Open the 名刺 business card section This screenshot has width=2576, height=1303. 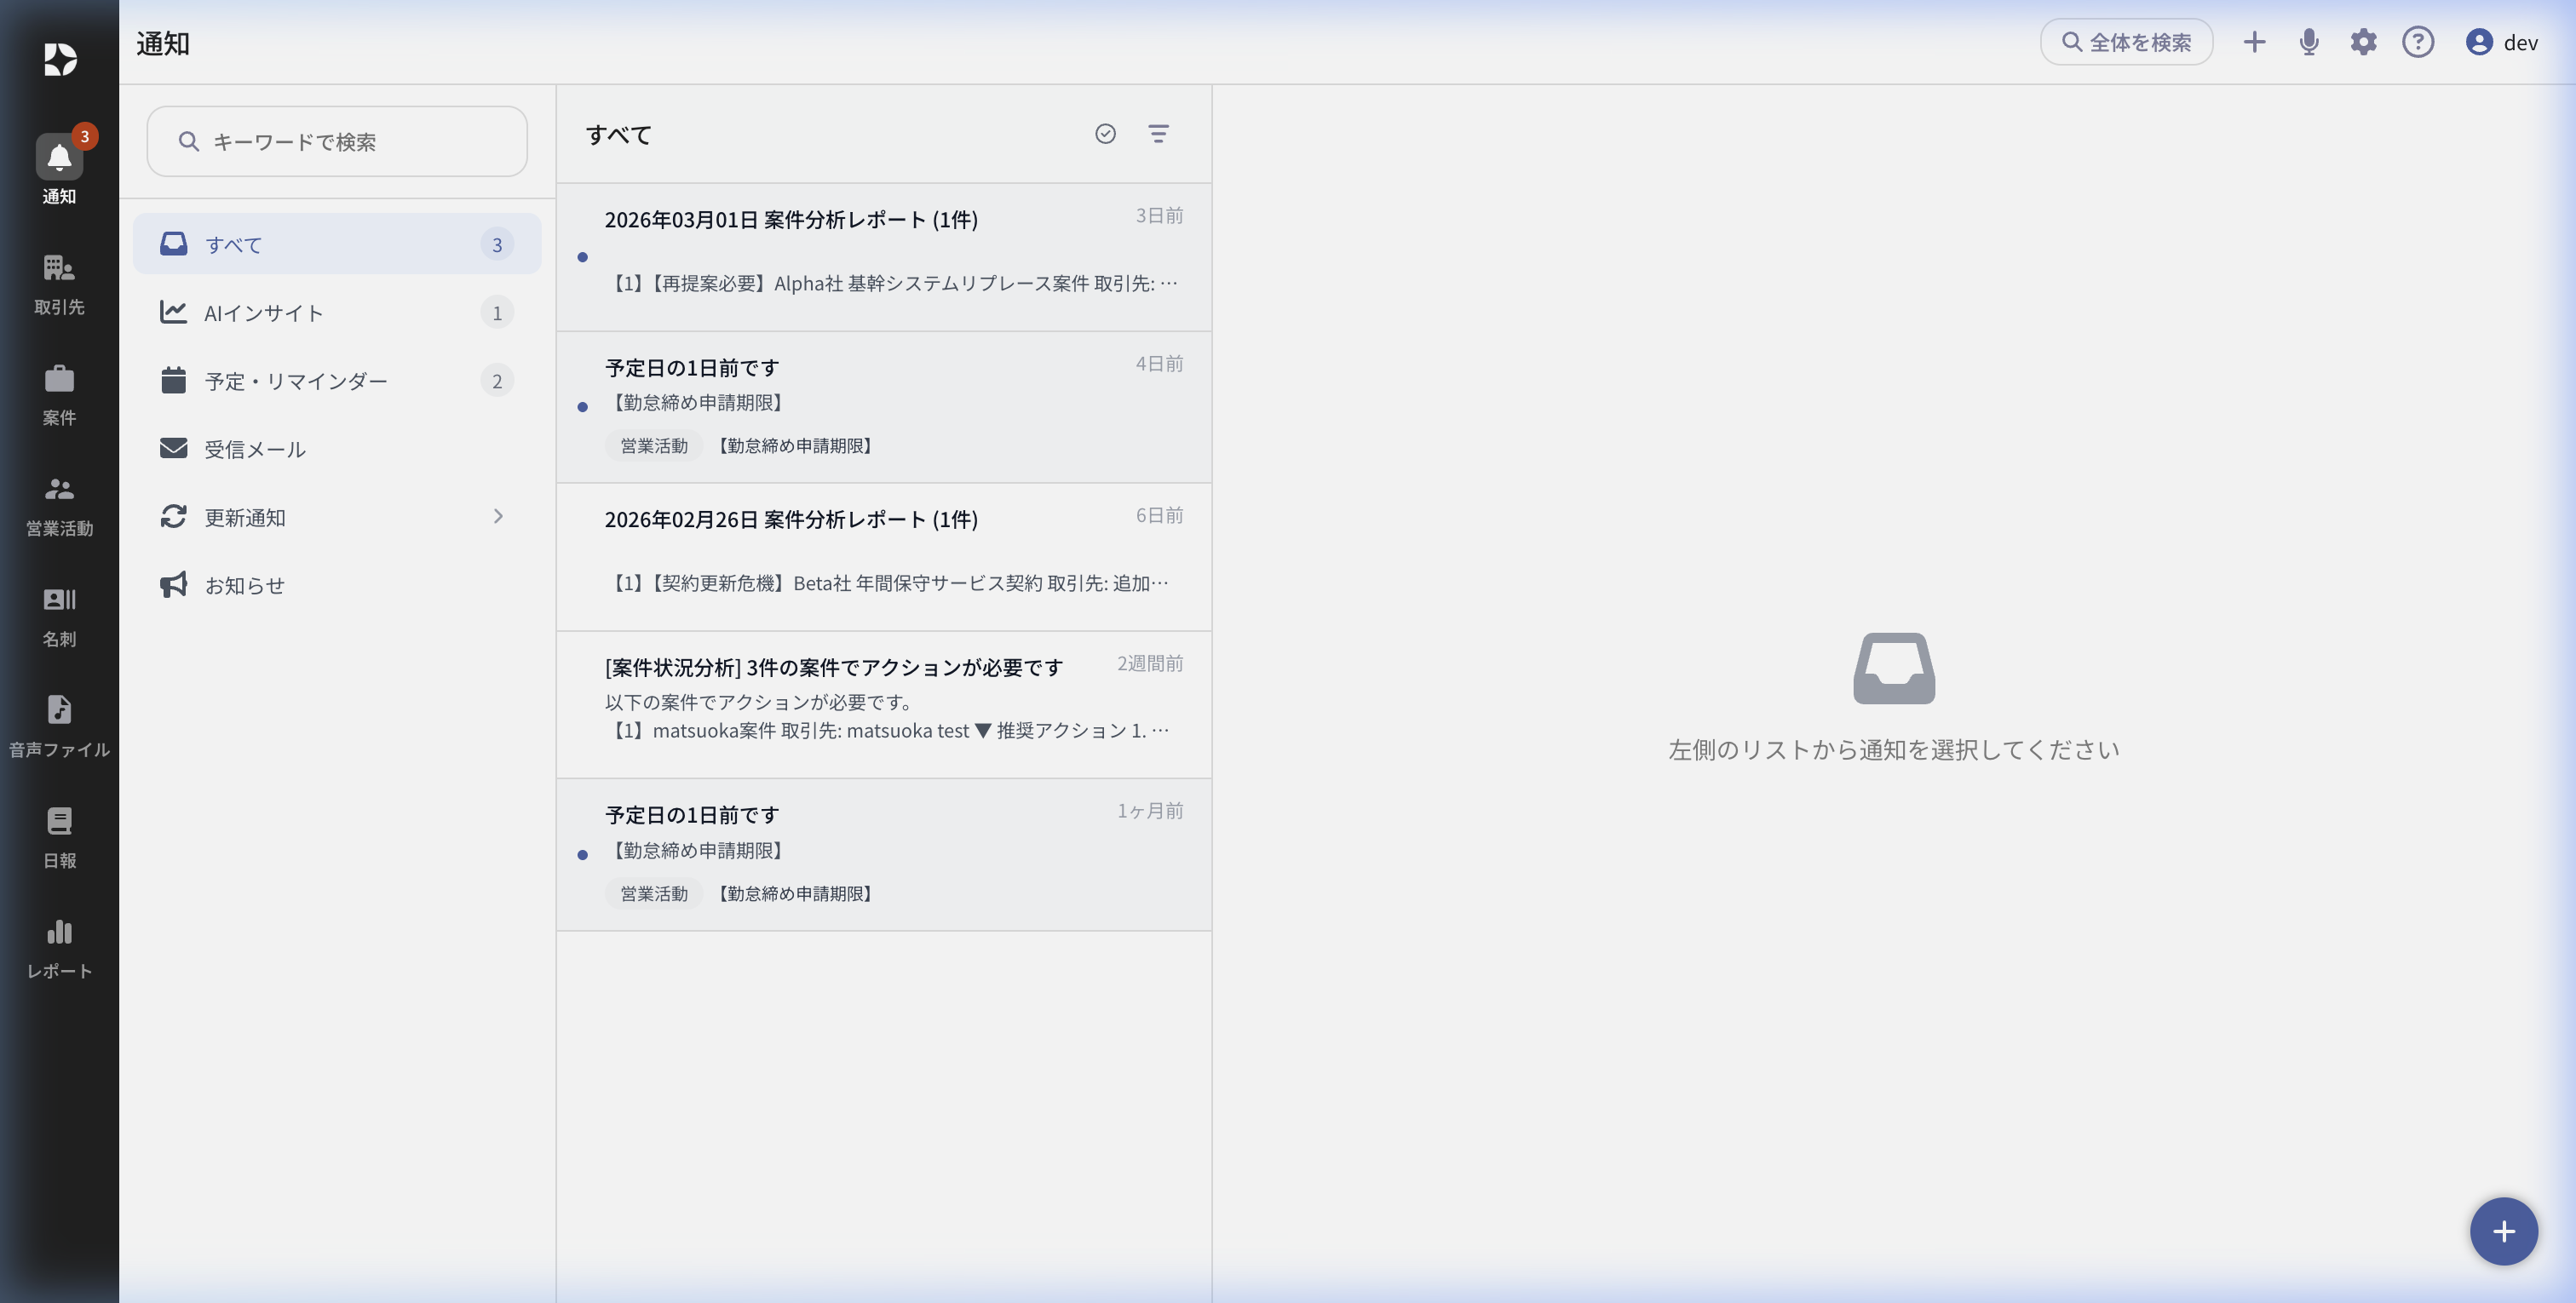(59, 615)
